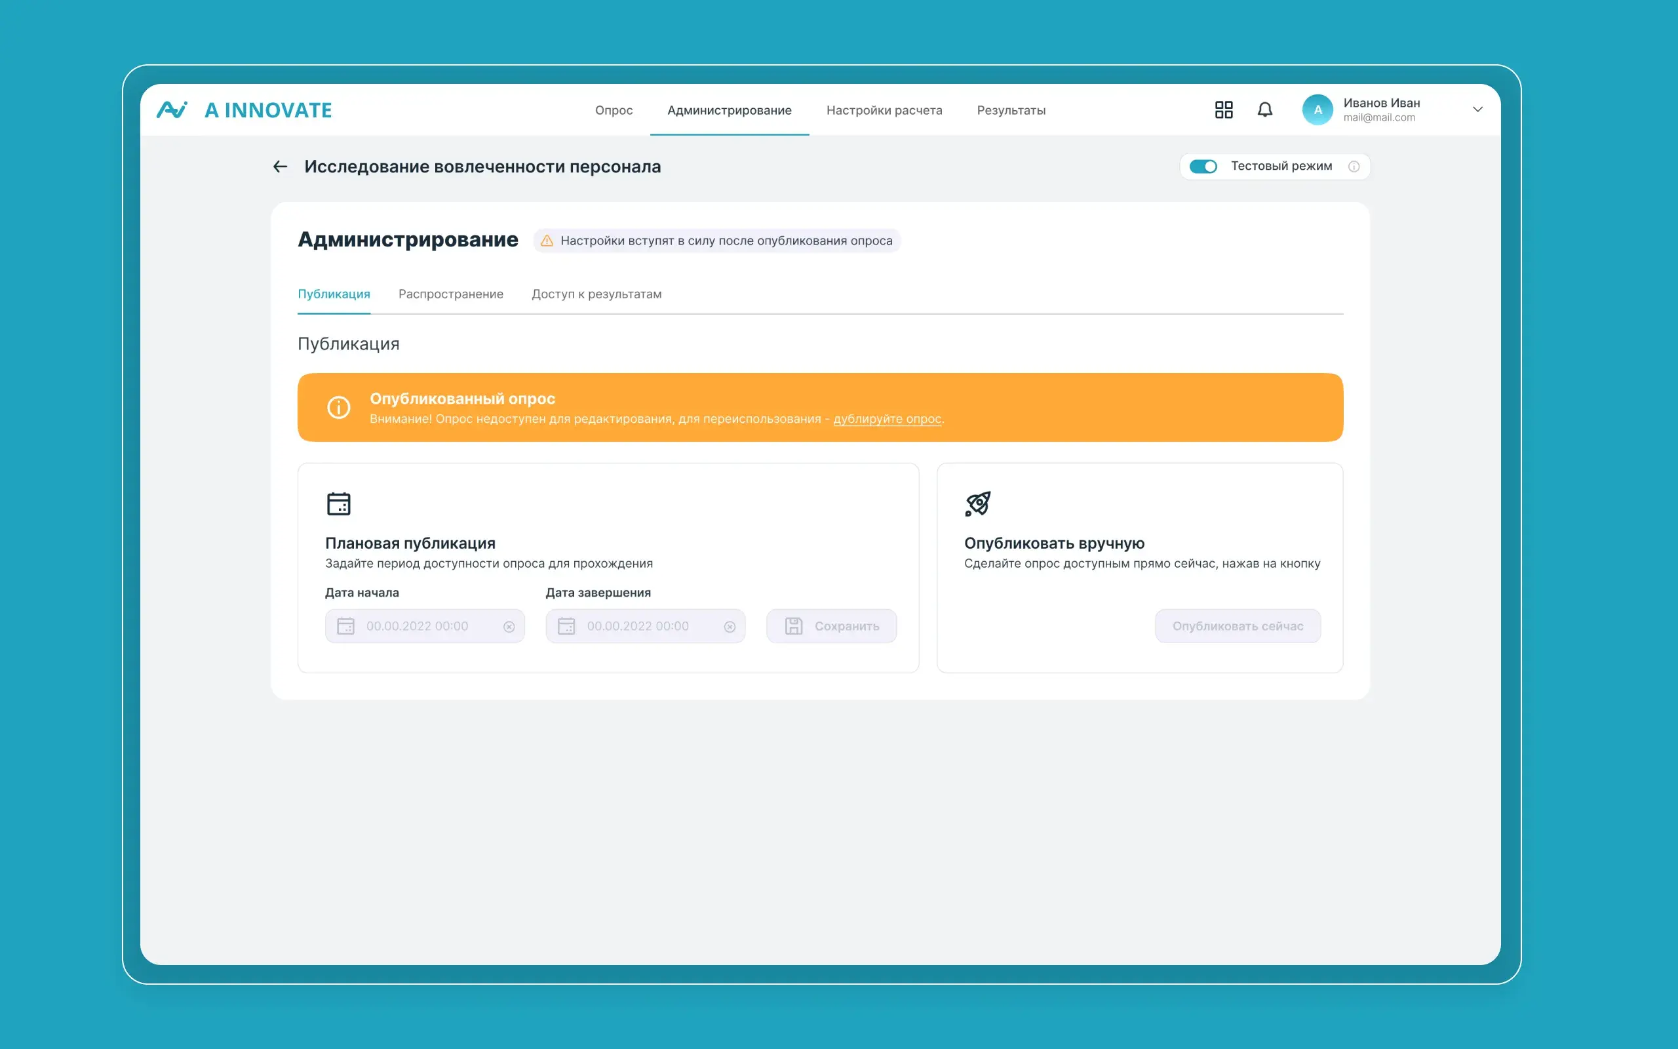This screenshot has width=1678, height=1049.
Task: Switch to the Распространение sub-tab
Action: pos(451,294)
